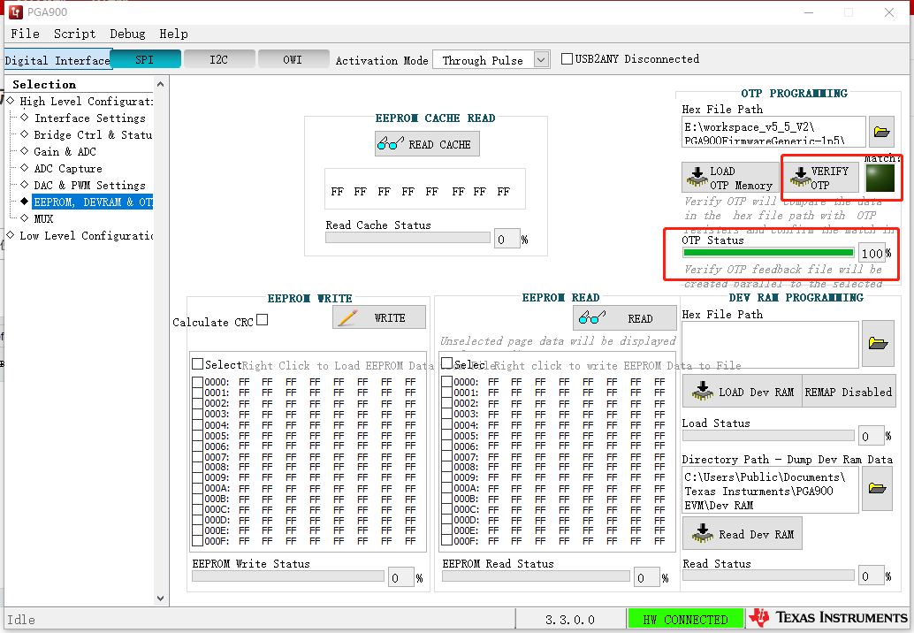Click the chip icon on Read Dev RAM

coord(703,533)
